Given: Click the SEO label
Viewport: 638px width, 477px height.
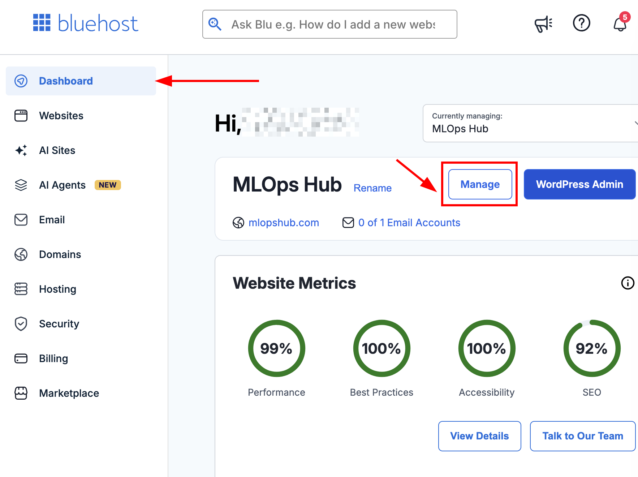Looking at the screenshot, I should click(x=592, y=392).
